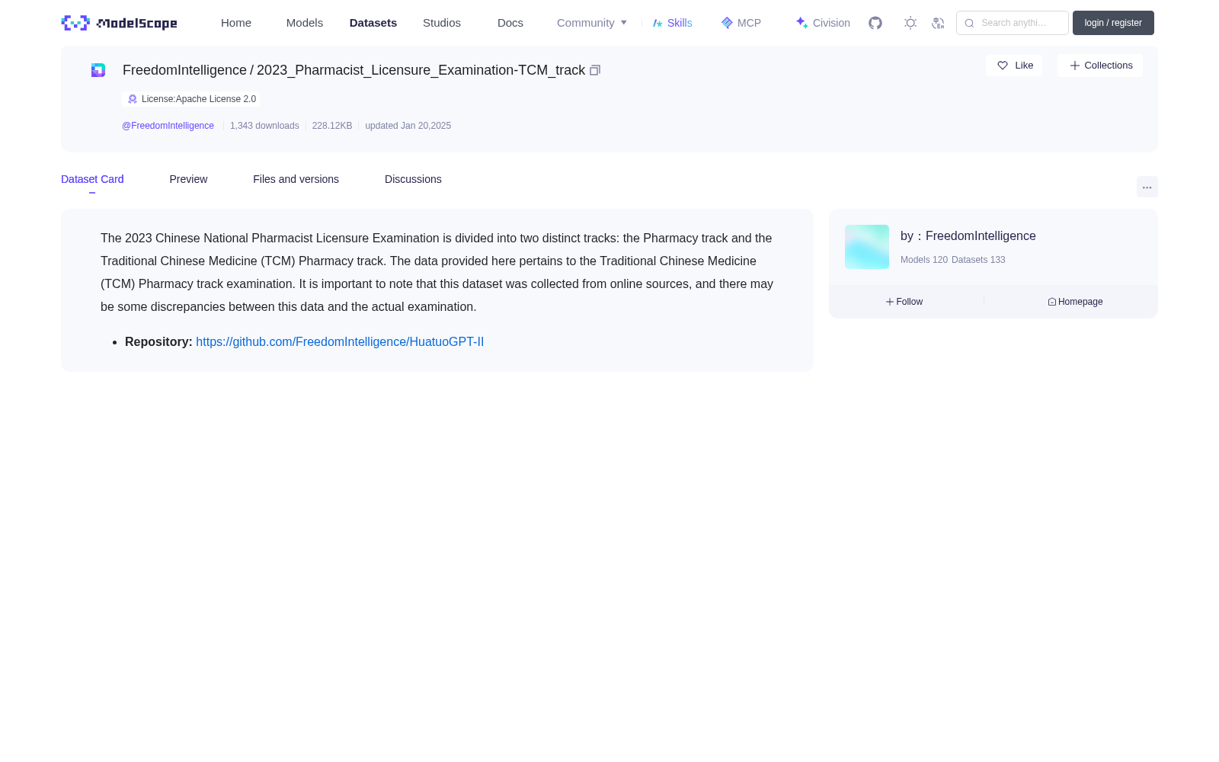The width and height of the screenshot is (1219, 762).
Task: Click the @FreedomIntelligence author link
Action: coord(168,126)
